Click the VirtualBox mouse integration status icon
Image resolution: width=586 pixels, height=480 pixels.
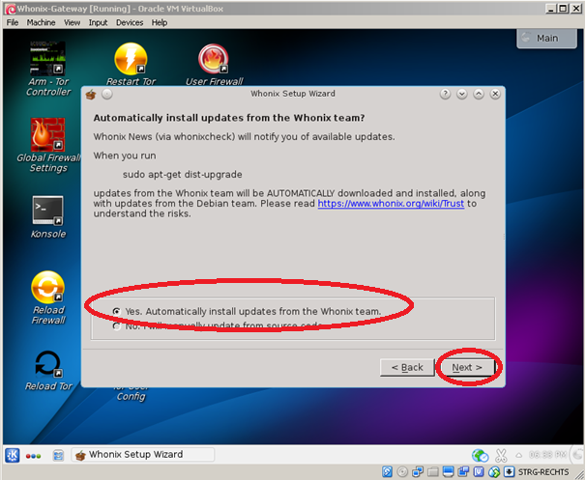(x=494, y=471)
